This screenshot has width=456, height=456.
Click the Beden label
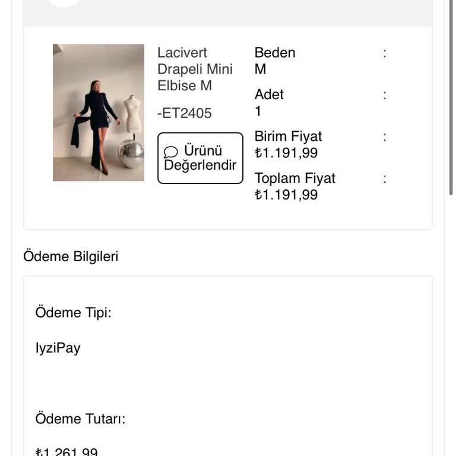pyautogui.click(x=275, y=53)
